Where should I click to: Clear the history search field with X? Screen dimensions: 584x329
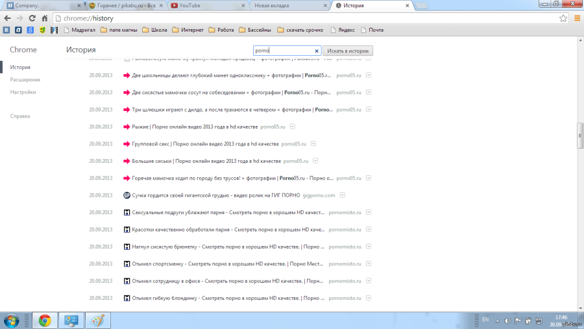tap(317, 51)
